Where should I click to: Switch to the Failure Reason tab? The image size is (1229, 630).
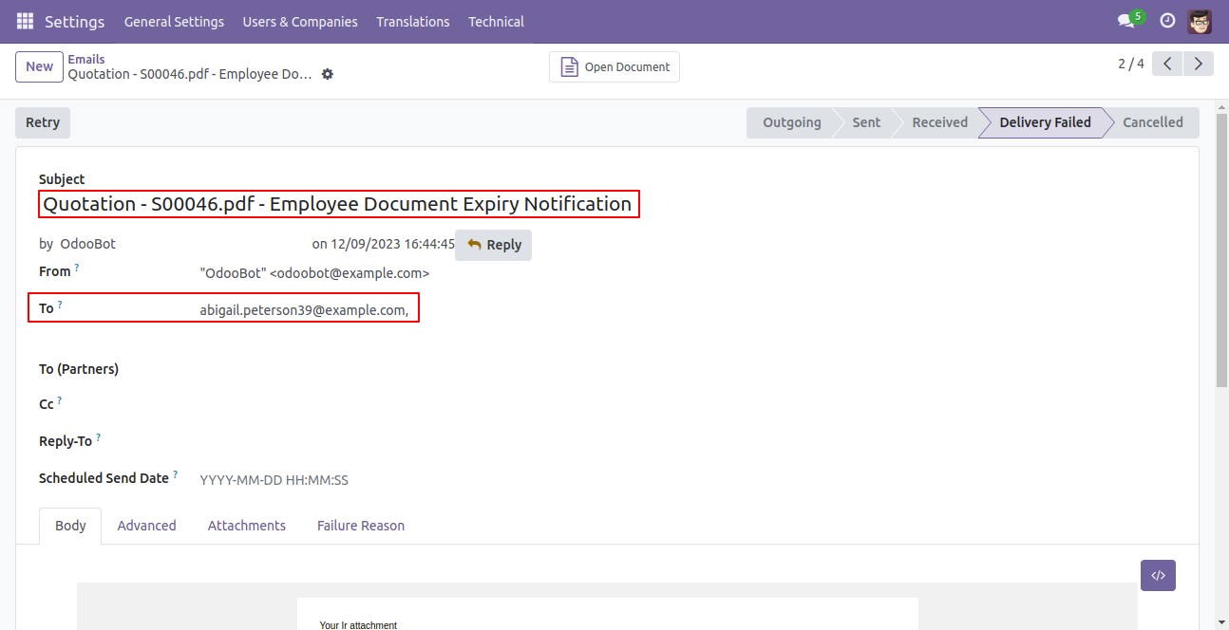[361, 526]
